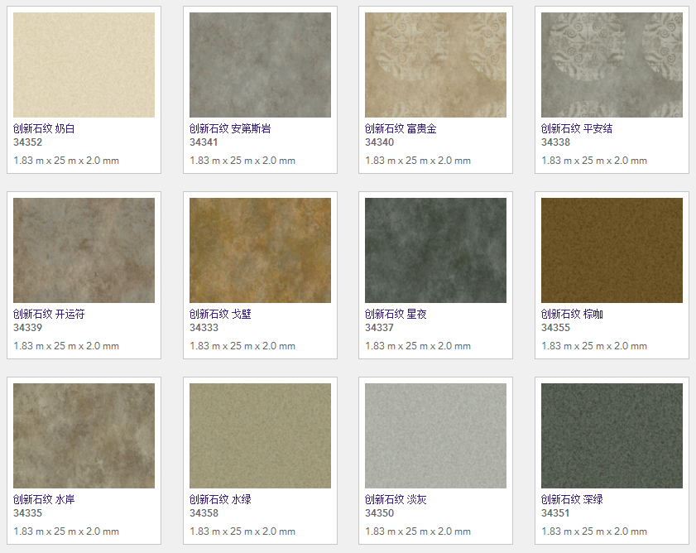This screenshot has height=553, width=696.
Task: Choose the 星夜 dark slate thumbnail
Action: [x=435, y=250]
